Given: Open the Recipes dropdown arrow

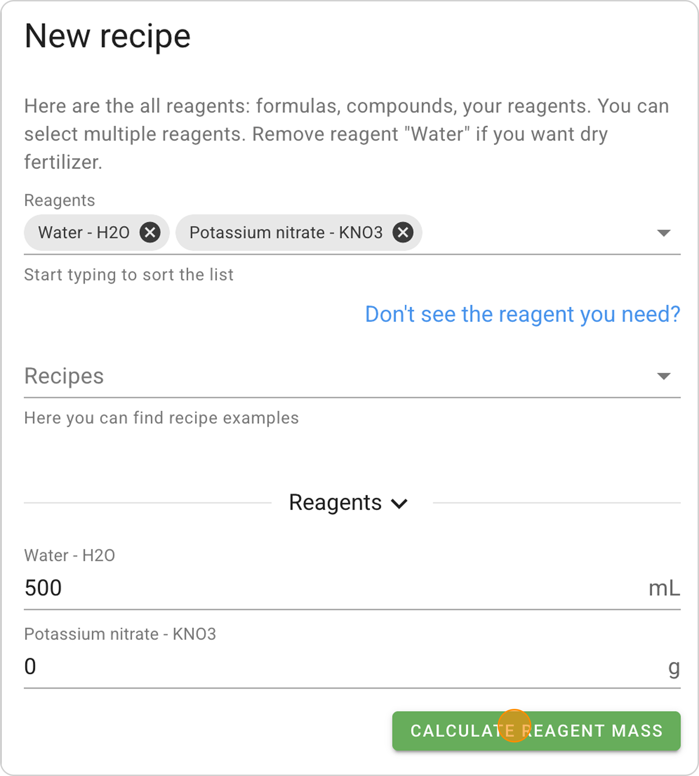Looking at the screenshot, I should point(663,376).
